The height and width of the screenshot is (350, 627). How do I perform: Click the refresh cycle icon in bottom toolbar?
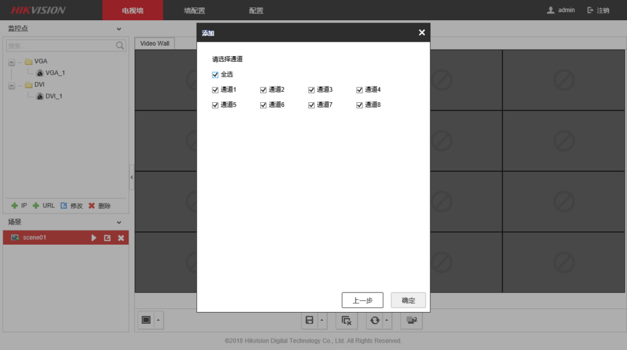click(x=375, y=320)
